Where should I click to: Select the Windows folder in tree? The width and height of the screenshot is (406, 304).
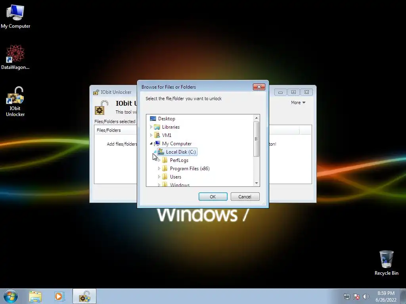point(180,184)
